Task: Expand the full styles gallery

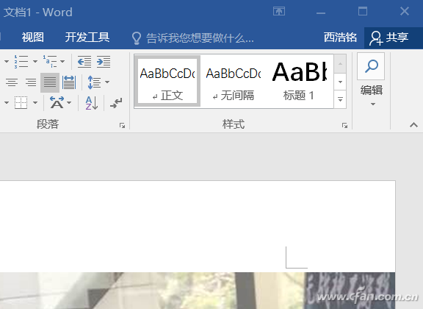Action: [x=340, y=99]
